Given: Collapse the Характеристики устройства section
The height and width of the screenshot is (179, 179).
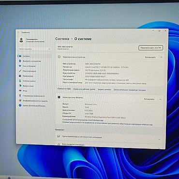Looking at the screenshot, I should [161, 57].
